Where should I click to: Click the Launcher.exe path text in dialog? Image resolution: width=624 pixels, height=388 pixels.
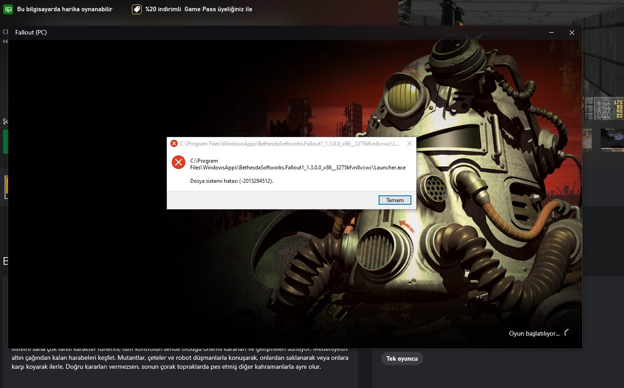click(x=298, y=164)
